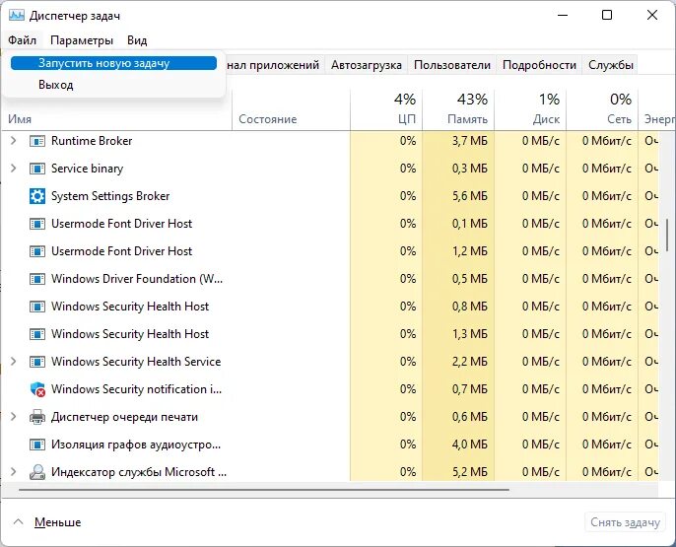The height and width of the screenshot is (547, 676).
Task: Click the 5,6 МБ memory value
Action: point(470,196)
